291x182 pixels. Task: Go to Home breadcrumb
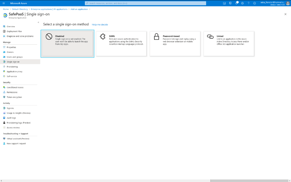[x=6, y=9]
